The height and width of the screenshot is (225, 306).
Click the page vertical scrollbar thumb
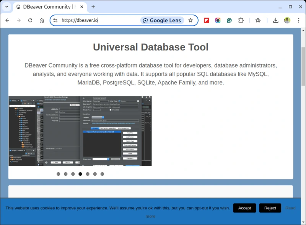point(303,66)
